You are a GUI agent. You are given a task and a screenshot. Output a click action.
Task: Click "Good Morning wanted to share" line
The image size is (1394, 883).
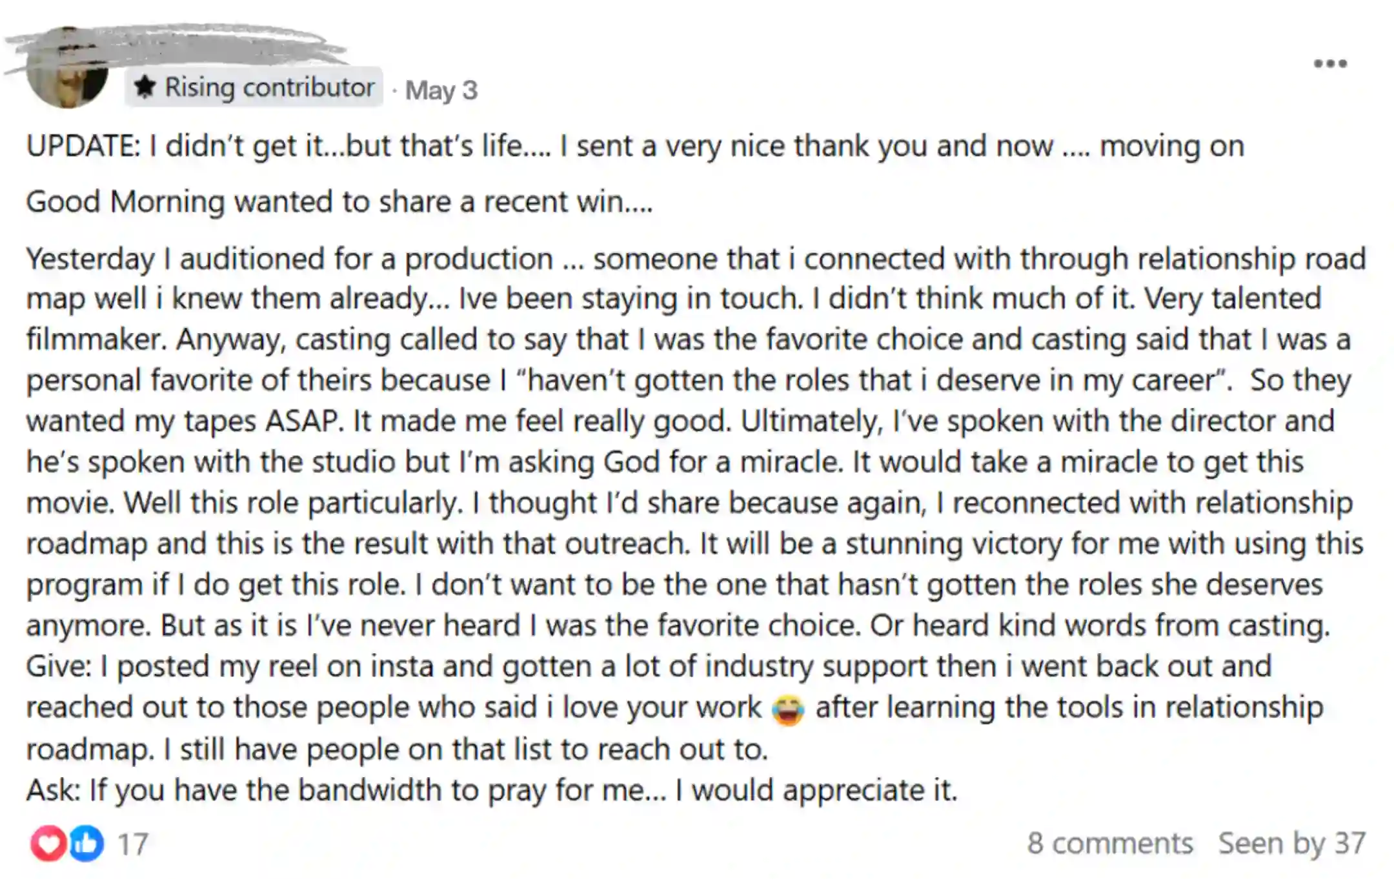click(x=339, y=201)
